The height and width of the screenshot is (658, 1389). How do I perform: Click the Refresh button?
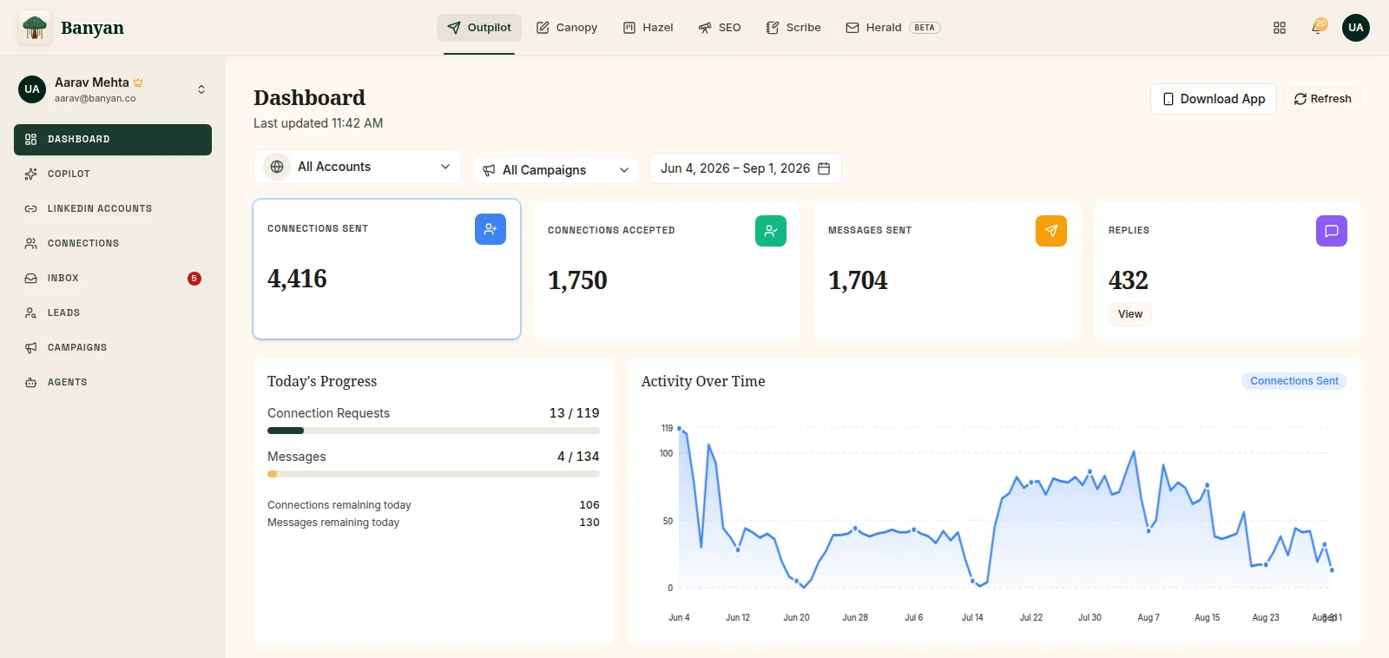point(1322,99)
